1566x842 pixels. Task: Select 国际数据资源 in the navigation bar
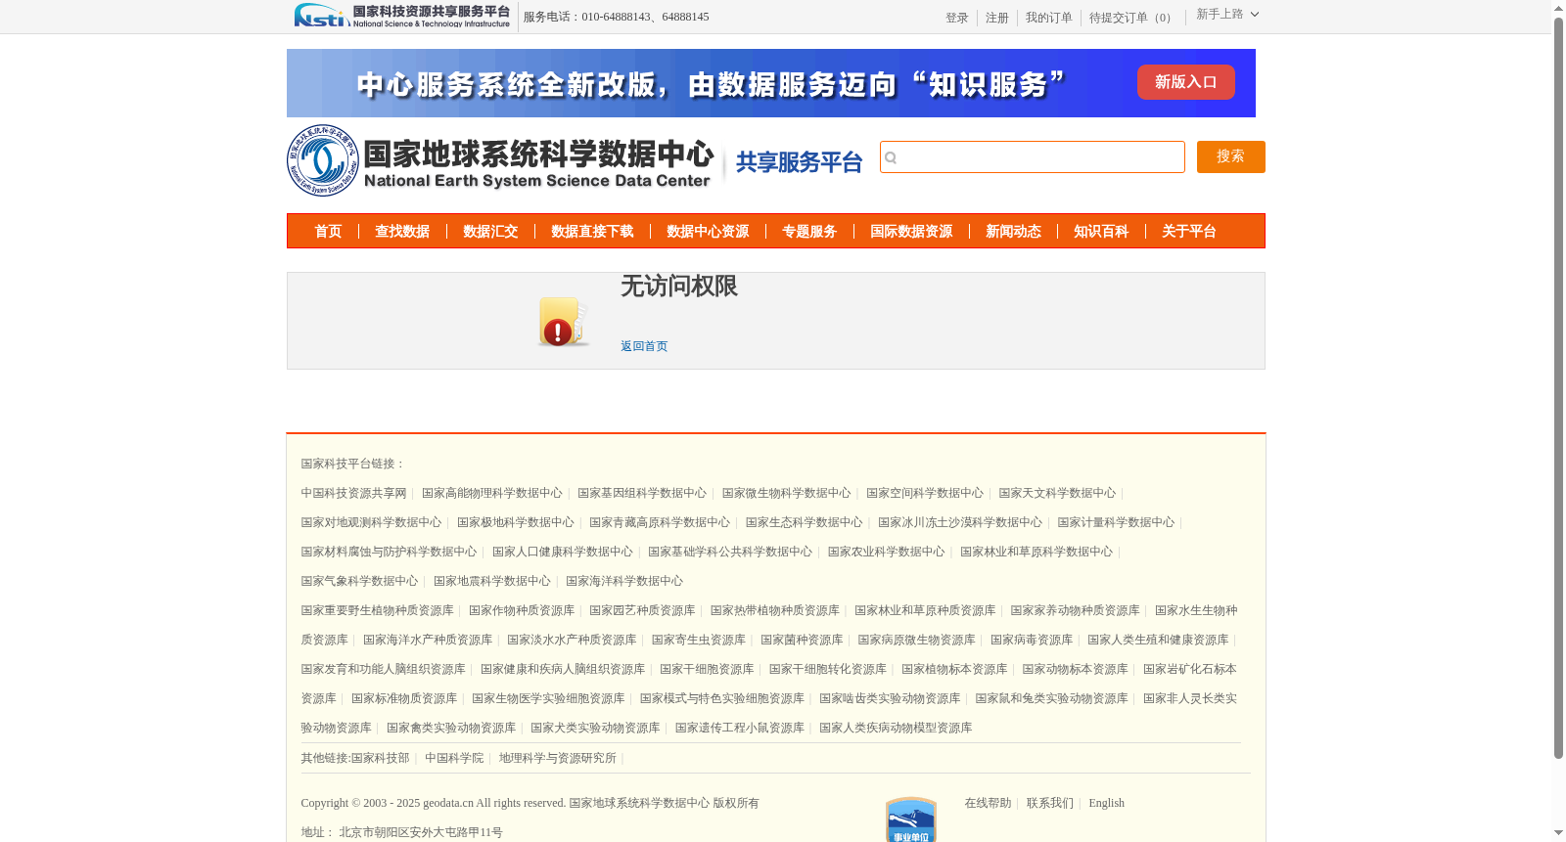(x=911, y=232)
